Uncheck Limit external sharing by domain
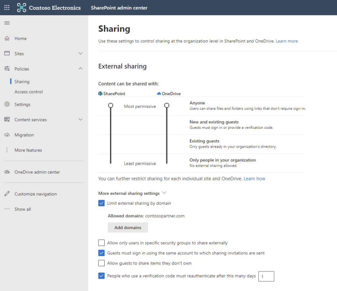Image resolution: width=337 pixels, height=291 pixels. pyautogui.click(x=101, y=203)
